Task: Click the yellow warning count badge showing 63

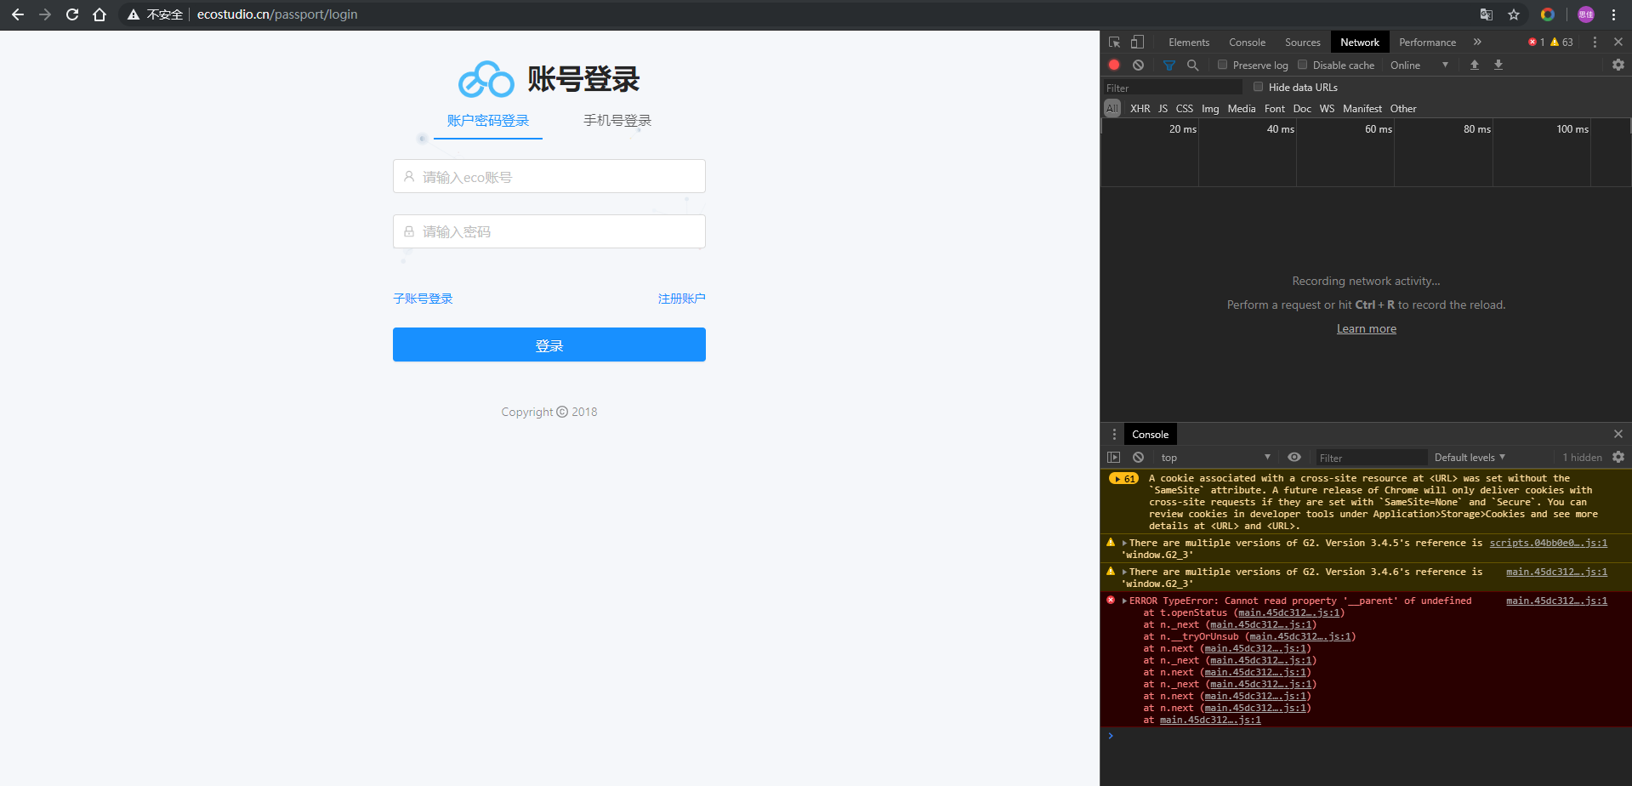Action: (1561, 42)
